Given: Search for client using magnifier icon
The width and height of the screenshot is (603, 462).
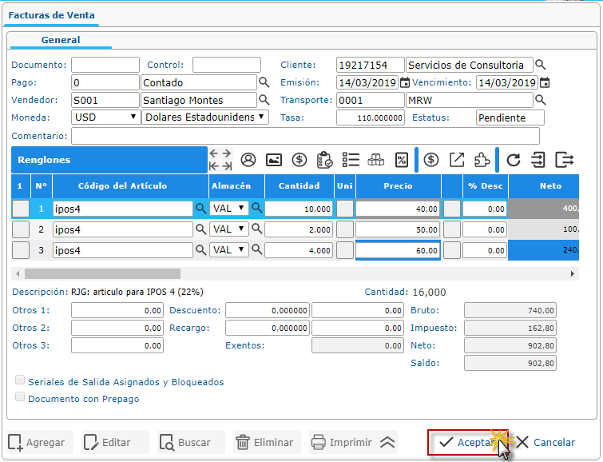Looking at the screenshot, I should coord(541,65).
